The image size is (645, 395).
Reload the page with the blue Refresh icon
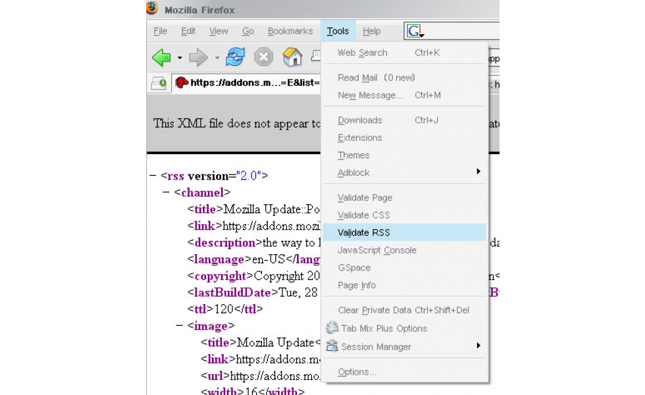(x=236, y=57)
